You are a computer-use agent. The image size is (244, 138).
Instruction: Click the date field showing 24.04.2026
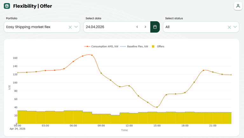[x=108, y=27]
